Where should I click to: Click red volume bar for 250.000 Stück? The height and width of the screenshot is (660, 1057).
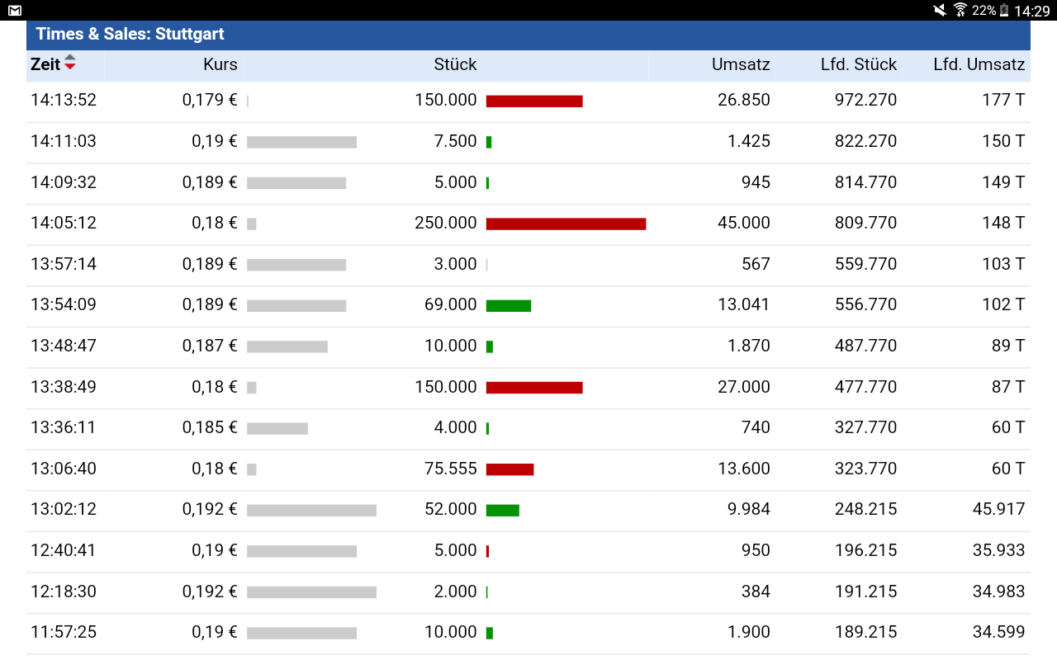click(x=566, y=224)
